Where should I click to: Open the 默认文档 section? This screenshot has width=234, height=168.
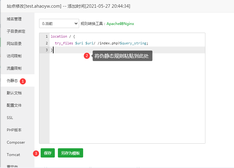[x=14, y=93]
